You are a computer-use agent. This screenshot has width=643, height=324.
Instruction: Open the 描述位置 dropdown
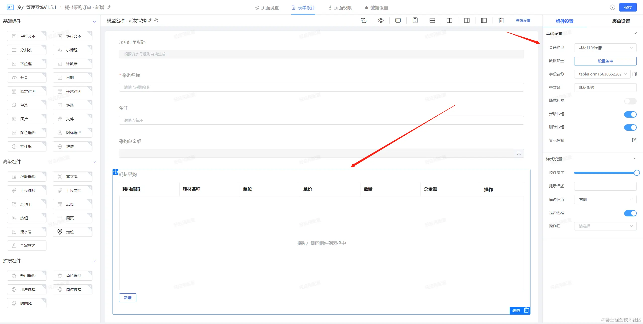pyautogui.click(x=605, y=200)
